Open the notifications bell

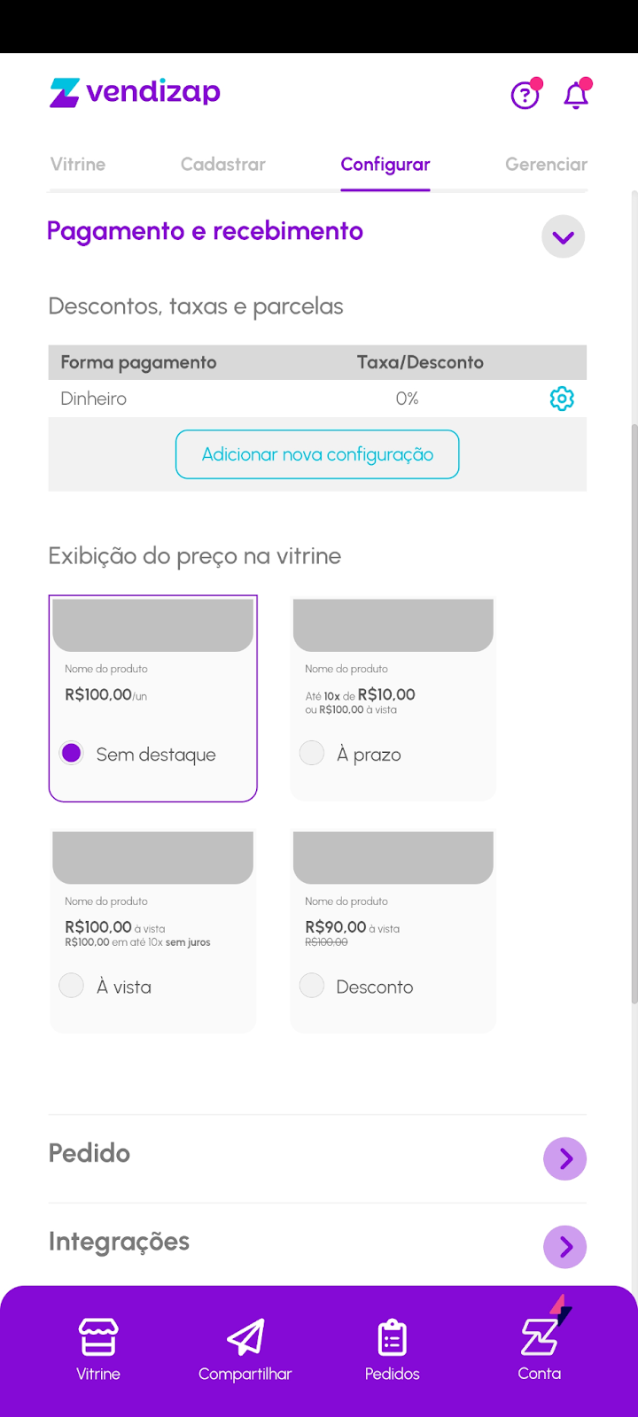576,94
